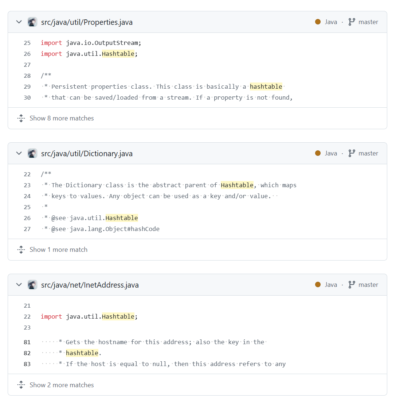
Task: Open src/java/util/Dictionary.java file link
Action: click(x=87, y=154)
